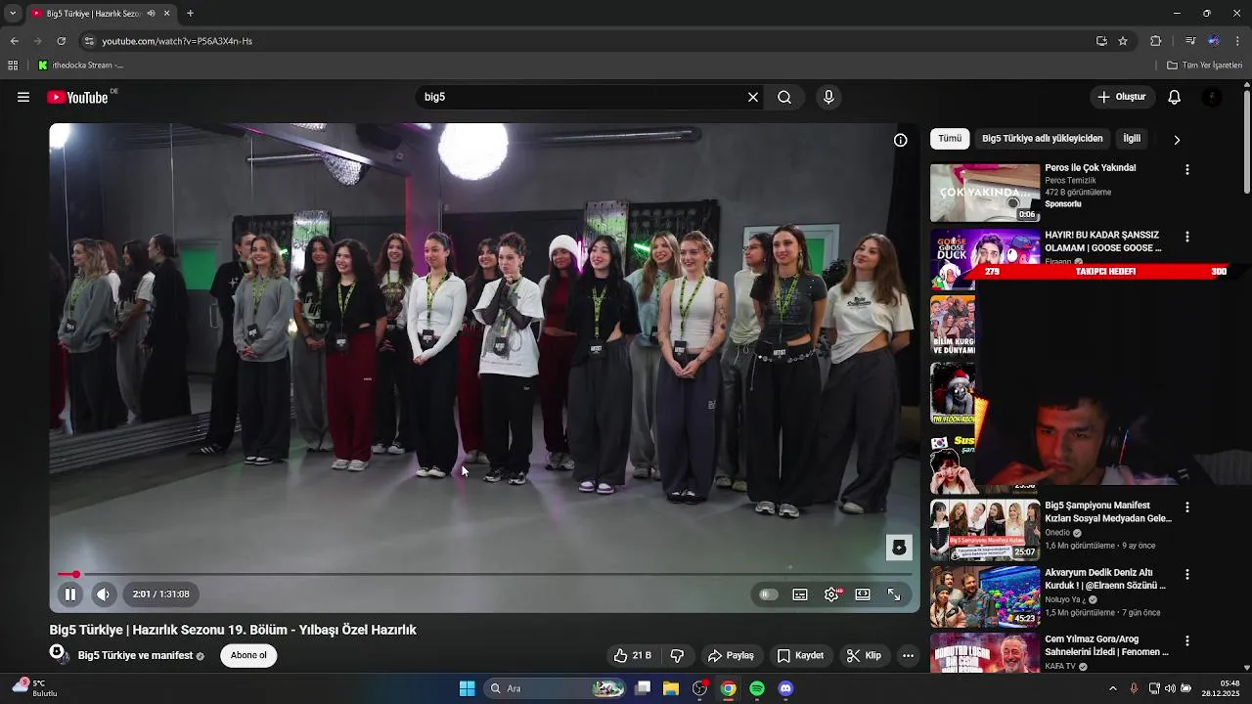This screenshot has width=1252, height=704.
Task: Open YouTube notifications bell
Action: coord(1175,97)
